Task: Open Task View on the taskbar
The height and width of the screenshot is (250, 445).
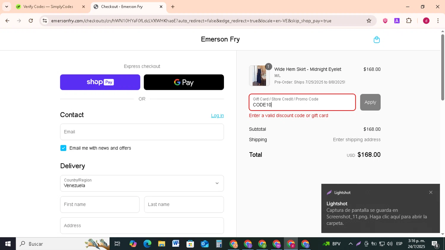Action: [x=117, y=244]
